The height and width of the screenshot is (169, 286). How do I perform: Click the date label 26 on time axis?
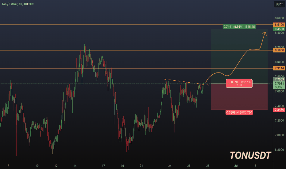[x=189, y=166]
